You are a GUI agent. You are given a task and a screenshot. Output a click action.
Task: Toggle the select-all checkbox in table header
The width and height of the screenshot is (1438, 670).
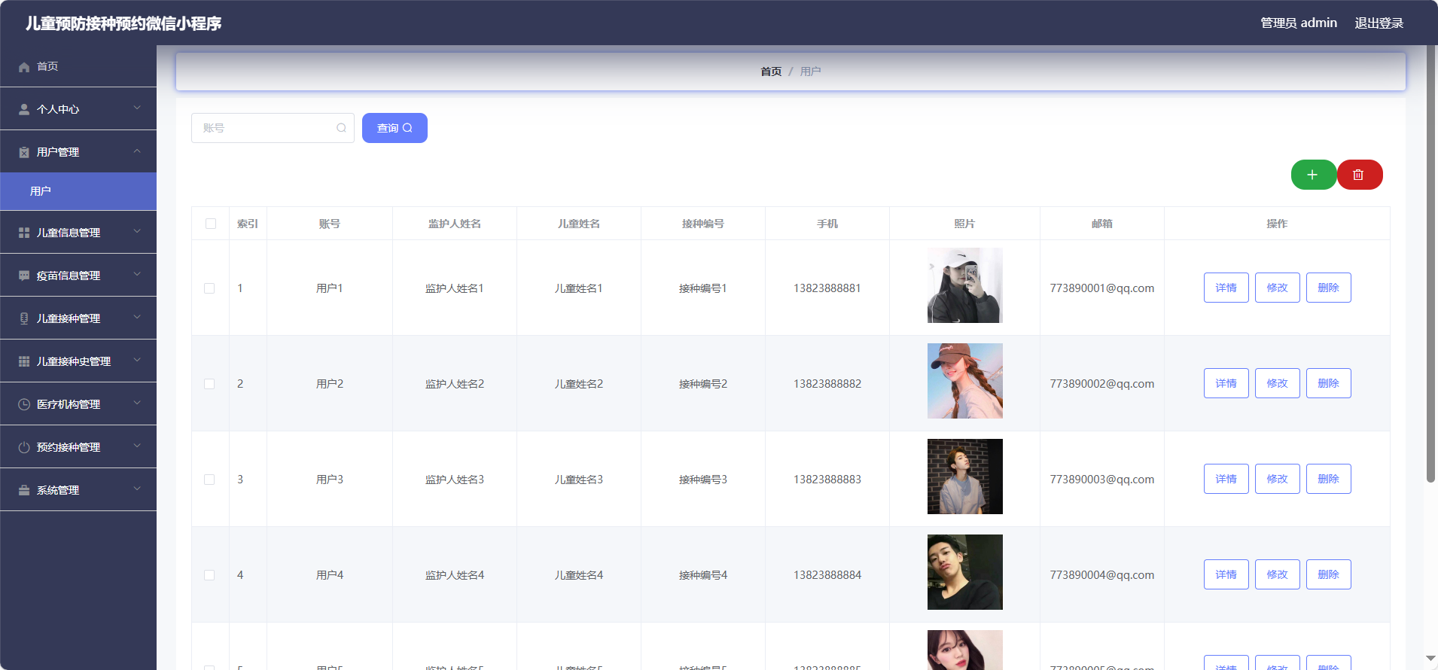pos(211,224)
